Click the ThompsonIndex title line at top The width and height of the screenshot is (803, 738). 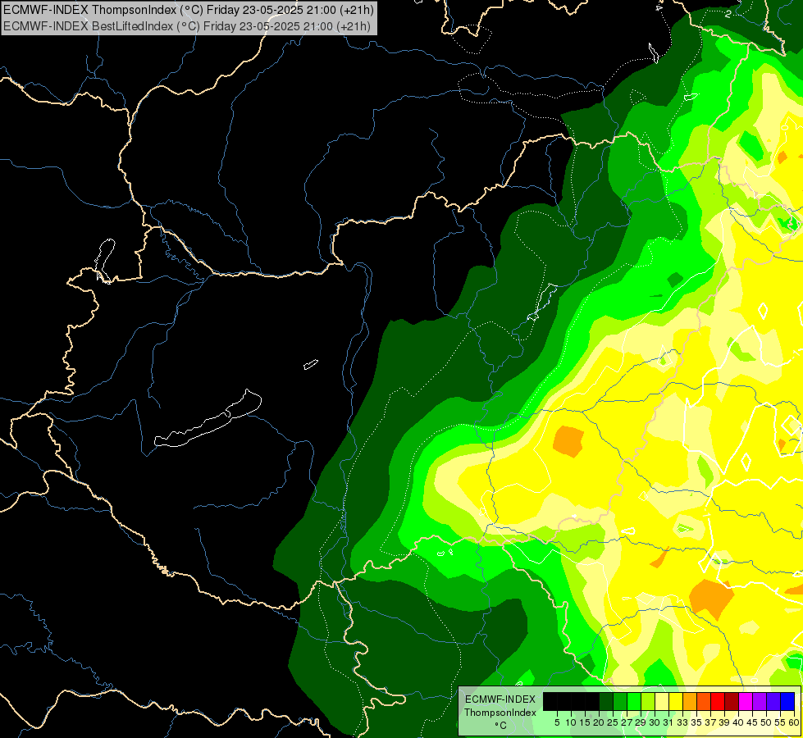coord(189,9)
